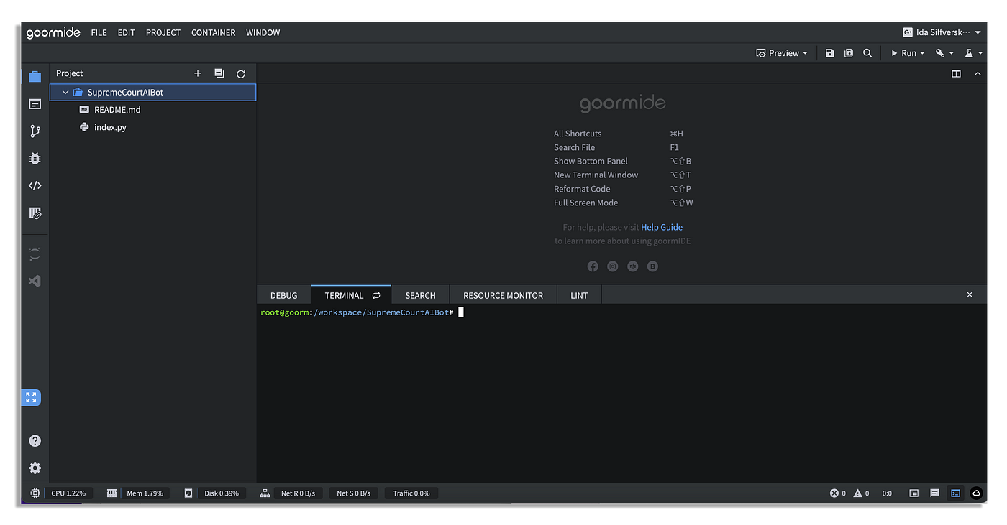Click the Disk 0.39% status entry

click(222, 493)
